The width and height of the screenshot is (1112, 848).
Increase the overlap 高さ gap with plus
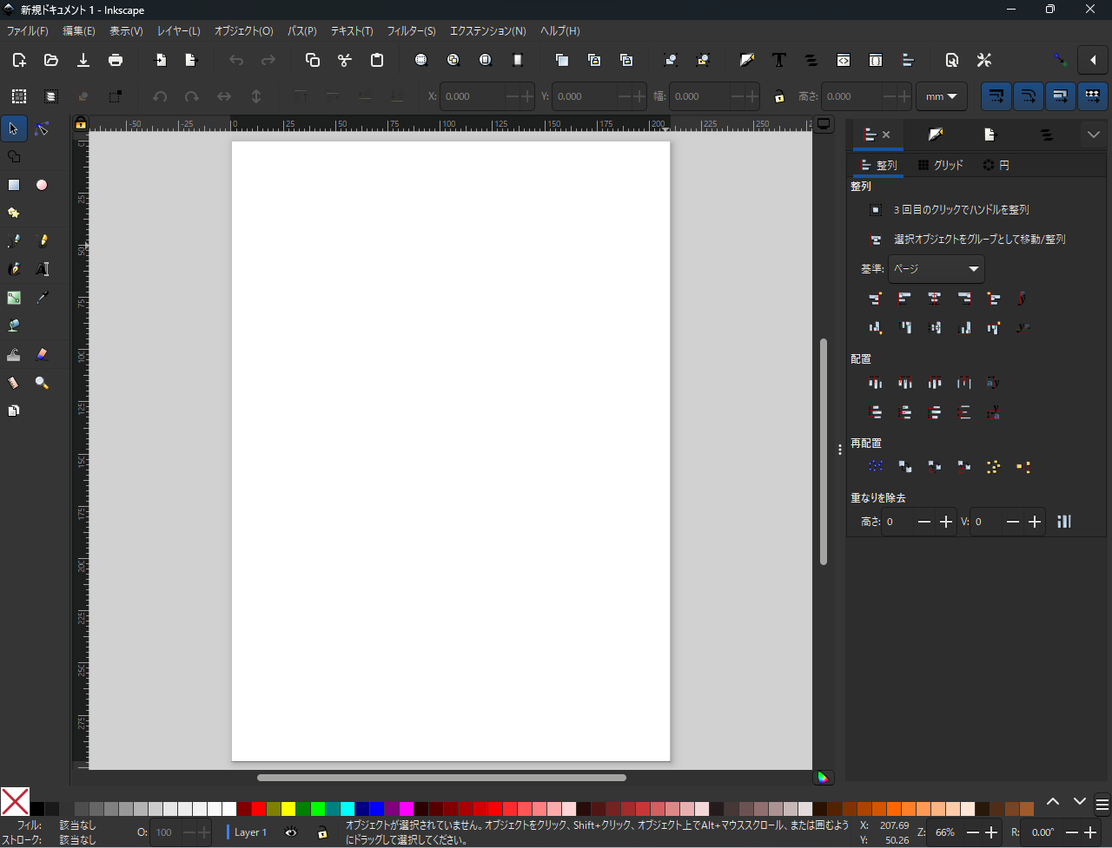click(947, 522)
